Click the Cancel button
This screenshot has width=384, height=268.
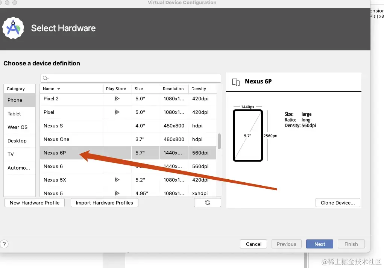point(253,244)
